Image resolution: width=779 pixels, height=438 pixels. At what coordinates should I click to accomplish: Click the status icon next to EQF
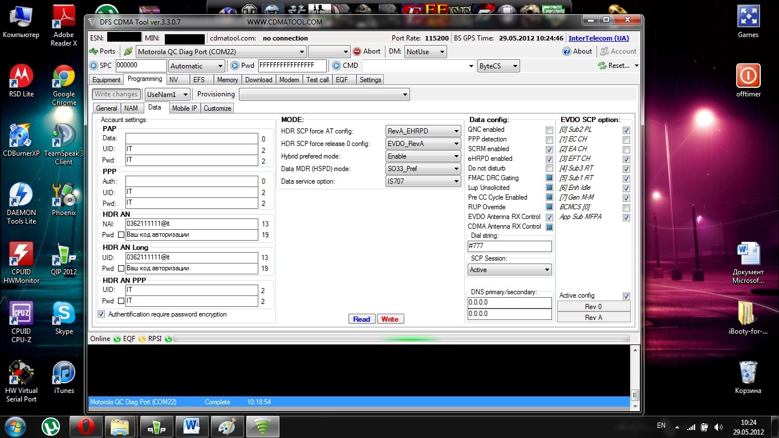tap(142, 339)
